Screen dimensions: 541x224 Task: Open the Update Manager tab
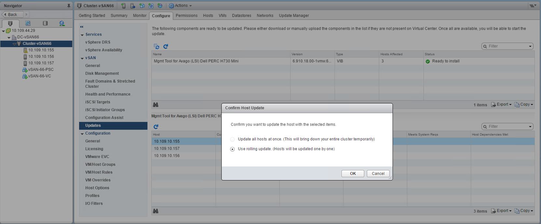[294, 16]
